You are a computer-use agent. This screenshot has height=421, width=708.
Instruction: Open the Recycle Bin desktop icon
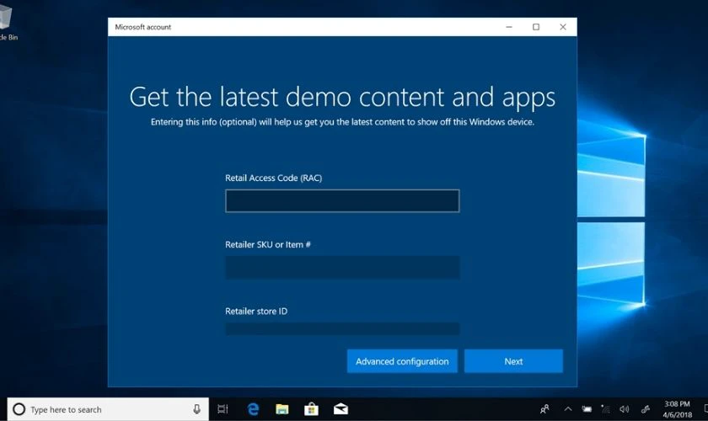7,23
